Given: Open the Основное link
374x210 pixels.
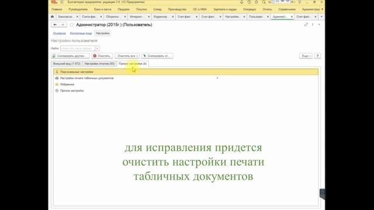Looking at the screenshot, I should (60, 33).
